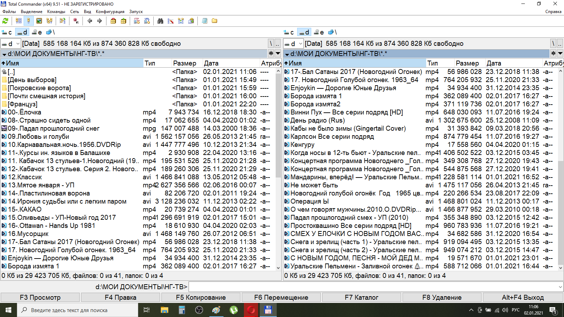Screen dimensions: 564x317
Task: Go back with the left arrow icon
Action: pyautogui.click(x=90, y=21)
